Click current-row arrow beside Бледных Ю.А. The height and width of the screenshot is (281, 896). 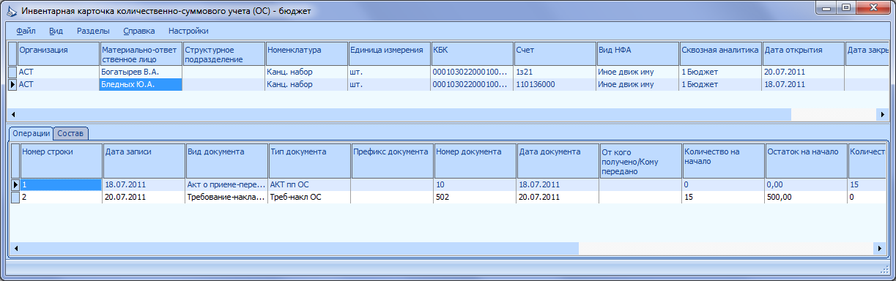(x=12, y=84)
